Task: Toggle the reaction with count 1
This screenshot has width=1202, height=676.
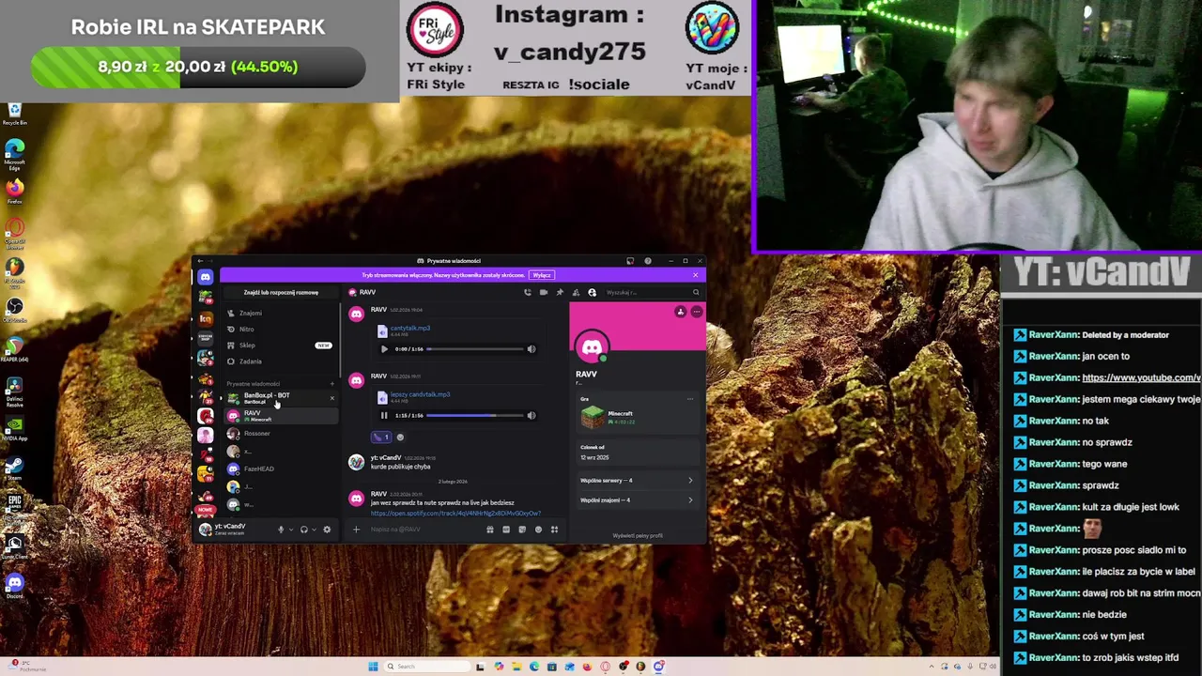Action: [381, 438]
